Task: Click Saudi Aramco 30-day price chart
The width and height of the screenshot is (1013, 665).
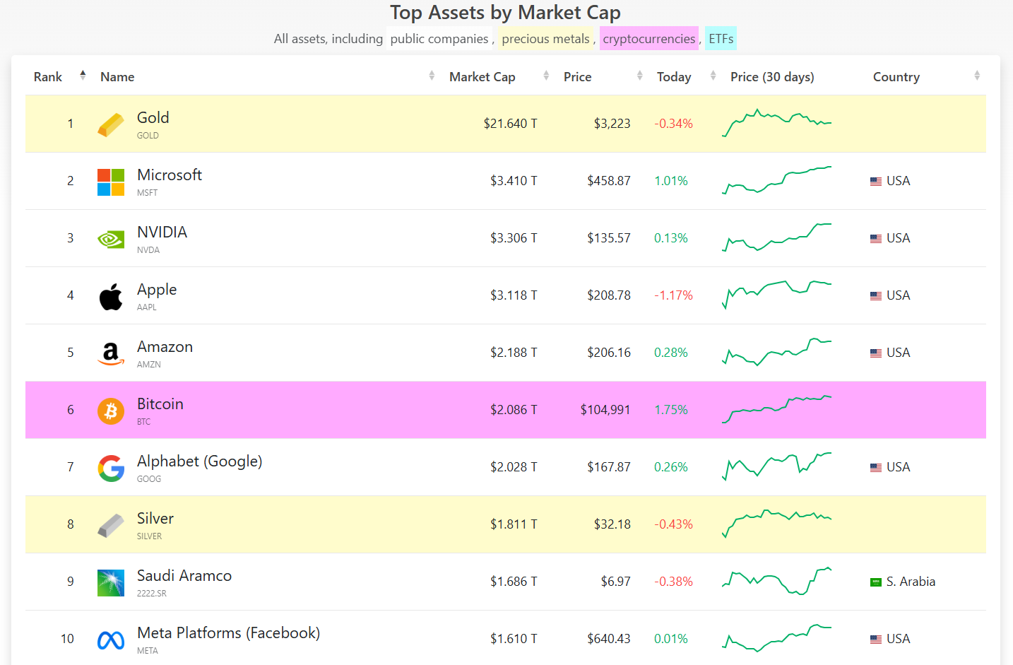Action: 777,581
